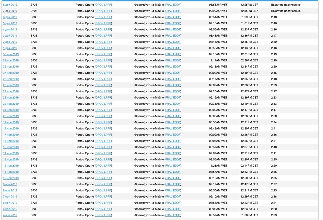Select the 13 ноя 2019 date link
This screenshot has width=323, height=220.
11,160
